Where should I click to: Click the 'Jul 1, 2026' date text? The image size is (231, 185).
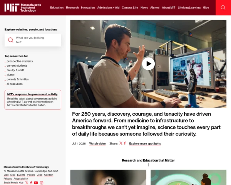79,143
